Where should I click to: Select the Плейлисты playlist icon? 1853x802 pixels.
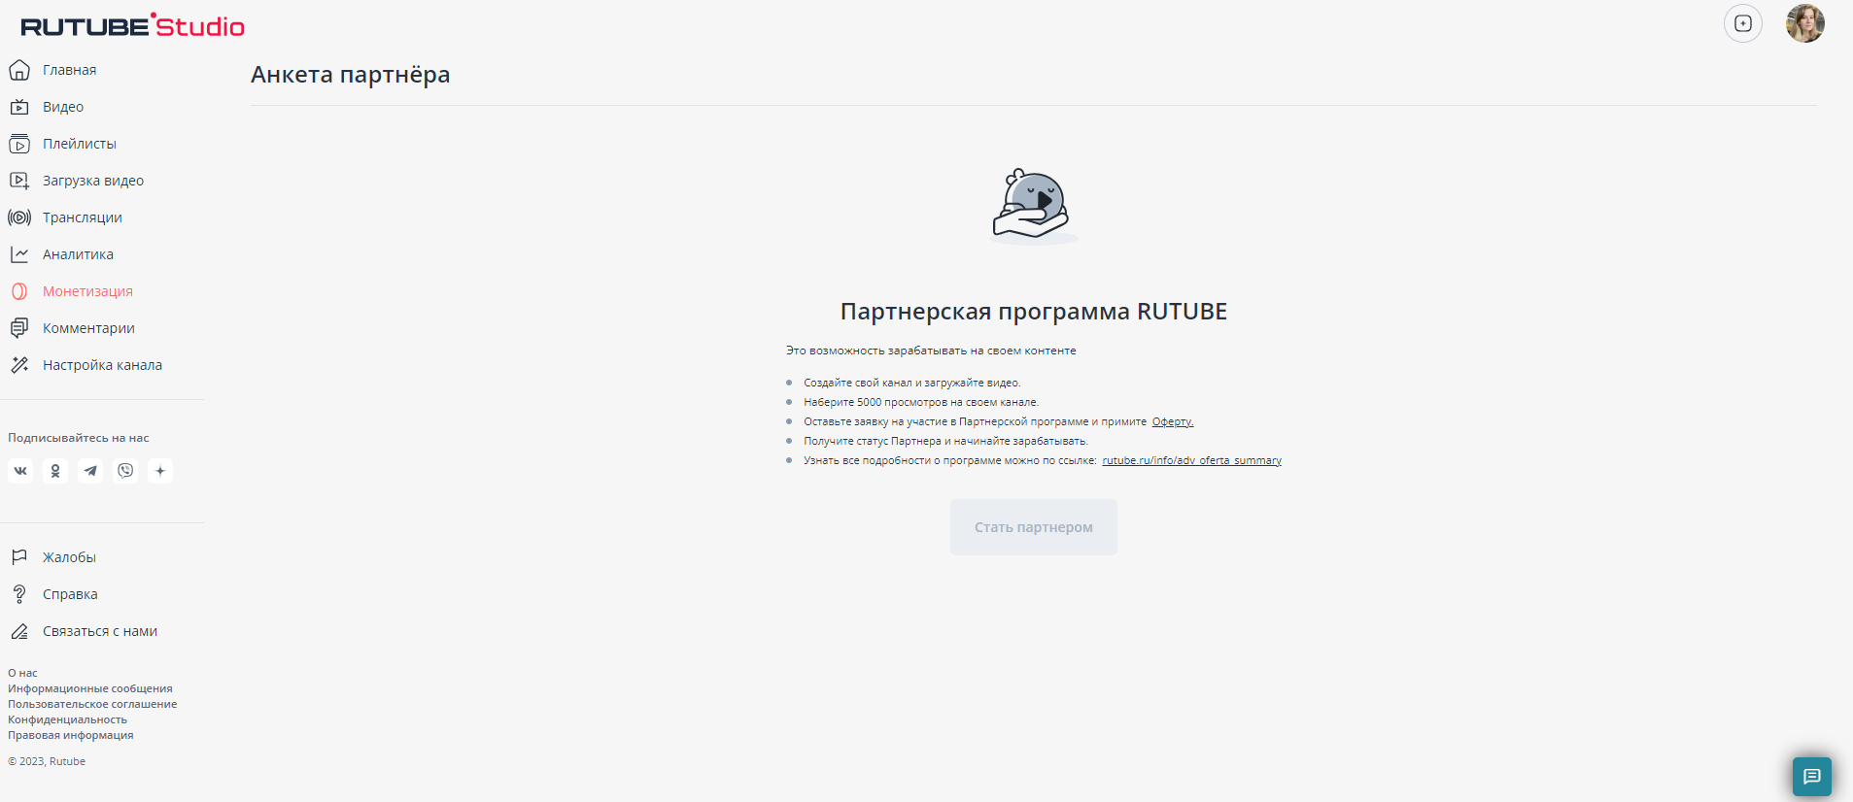click(19, 144)
